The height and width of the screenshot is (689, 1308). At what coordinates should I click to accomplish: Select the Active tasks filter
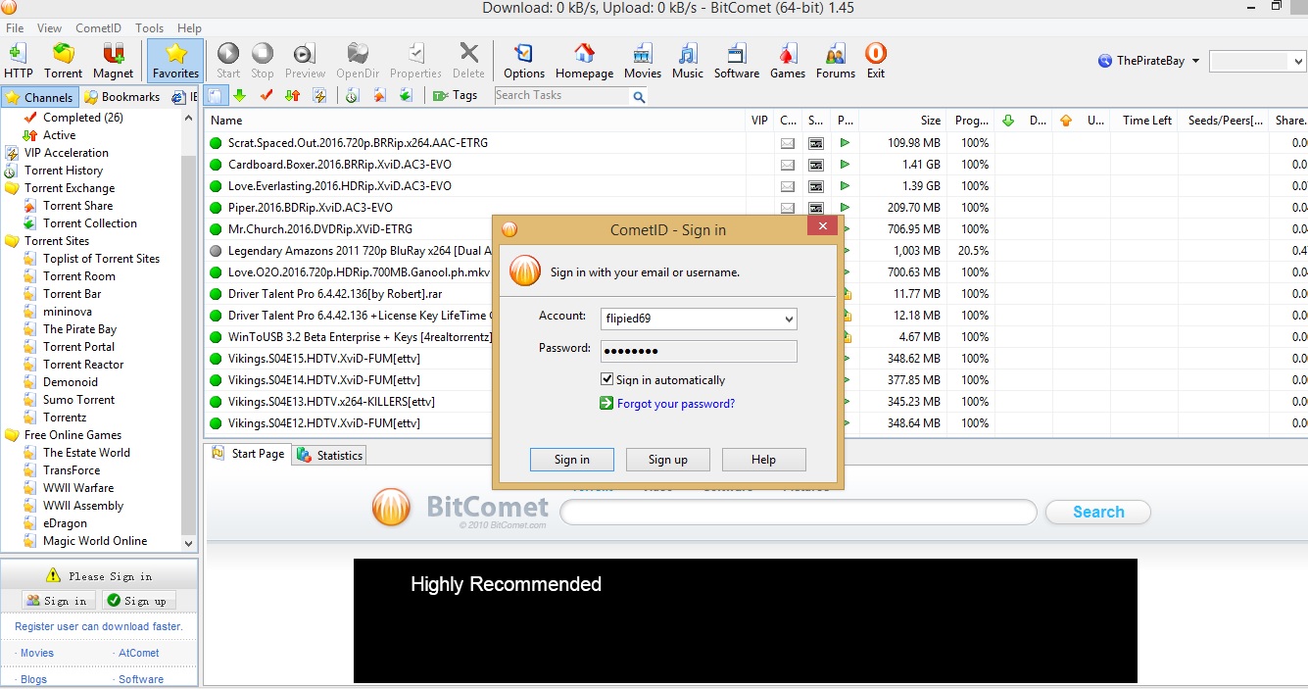(59, 134)
